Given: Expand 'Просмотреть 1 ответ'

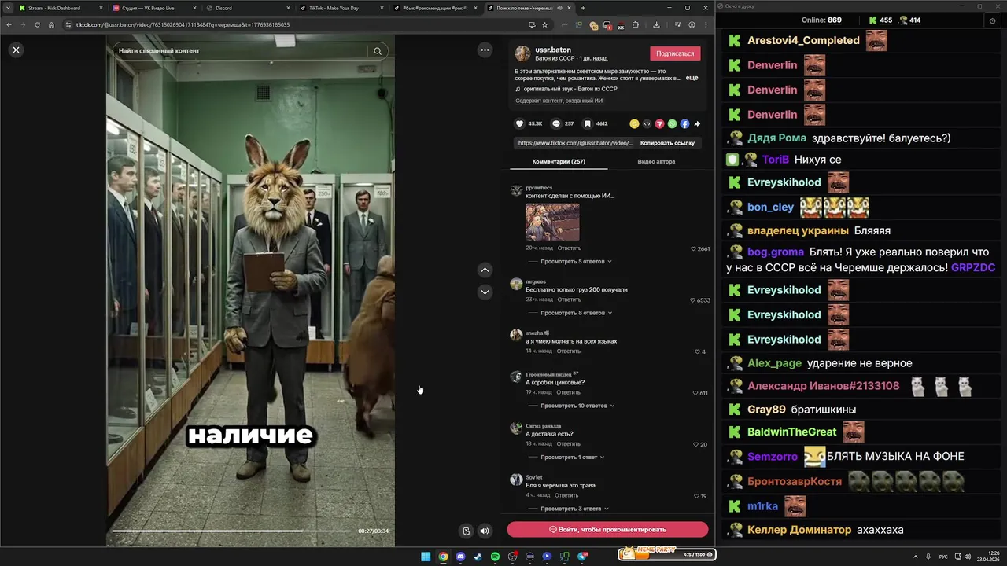Looking at the screenshot, I should (572, 457).
